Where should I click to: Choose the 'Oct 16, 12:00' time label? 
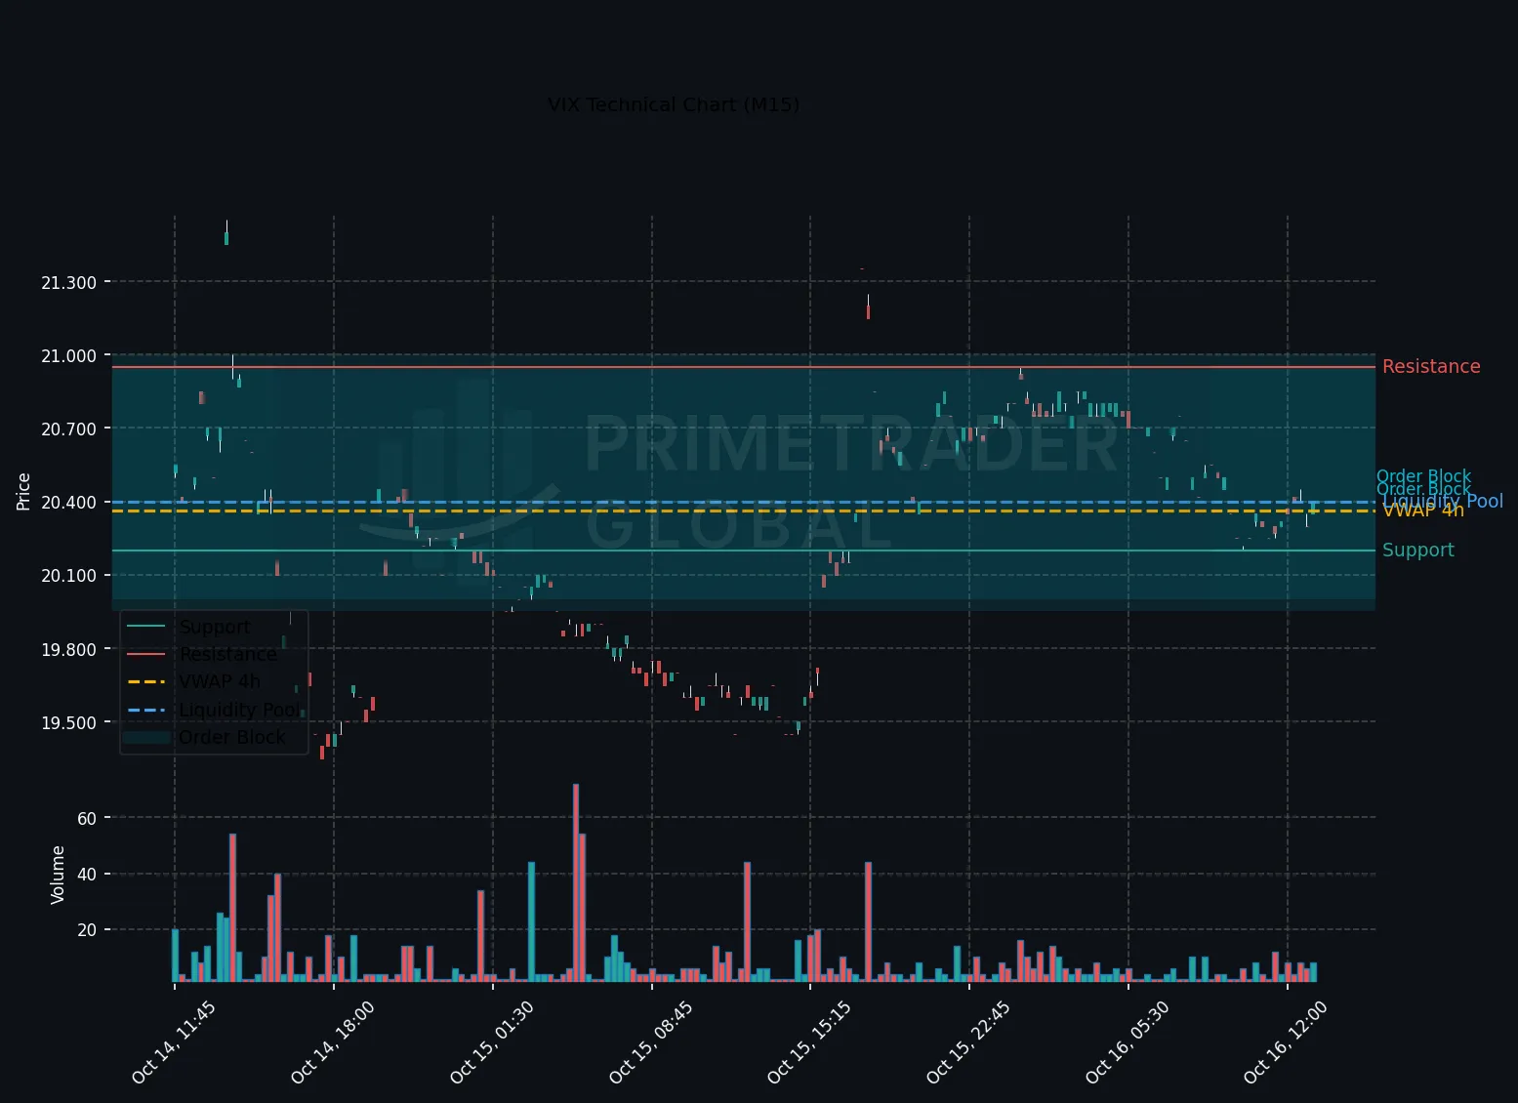[1286, 1042]
